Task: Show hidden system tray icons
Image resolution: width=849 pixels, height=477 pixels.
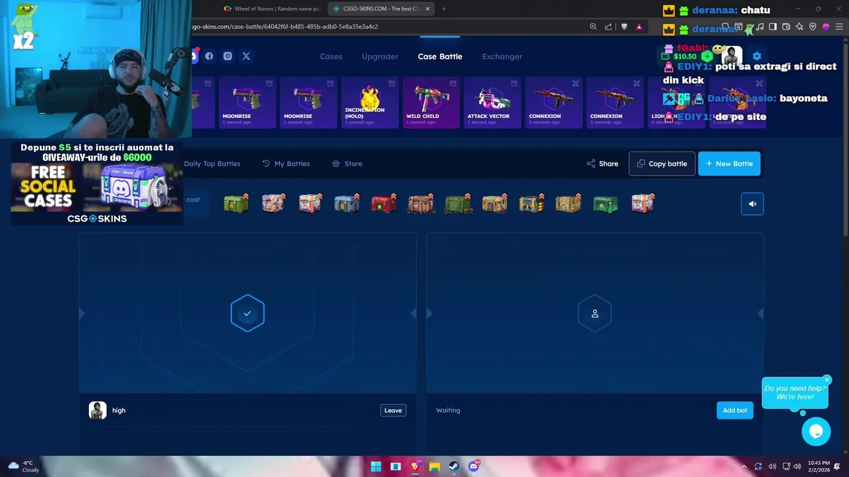Action: pos(744,466)
